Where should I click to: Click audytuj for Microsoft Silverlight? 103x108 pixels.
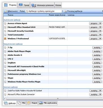point(97,70)
